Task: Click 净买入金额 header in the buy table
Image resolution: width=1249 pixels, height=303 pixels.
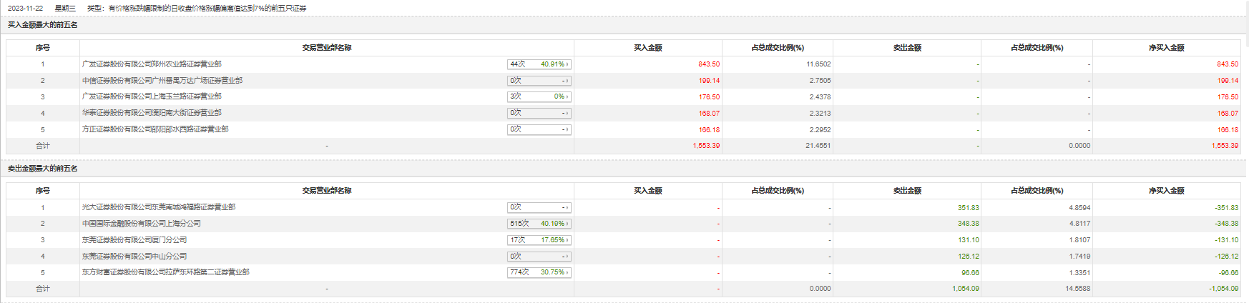Action: 1167,48
